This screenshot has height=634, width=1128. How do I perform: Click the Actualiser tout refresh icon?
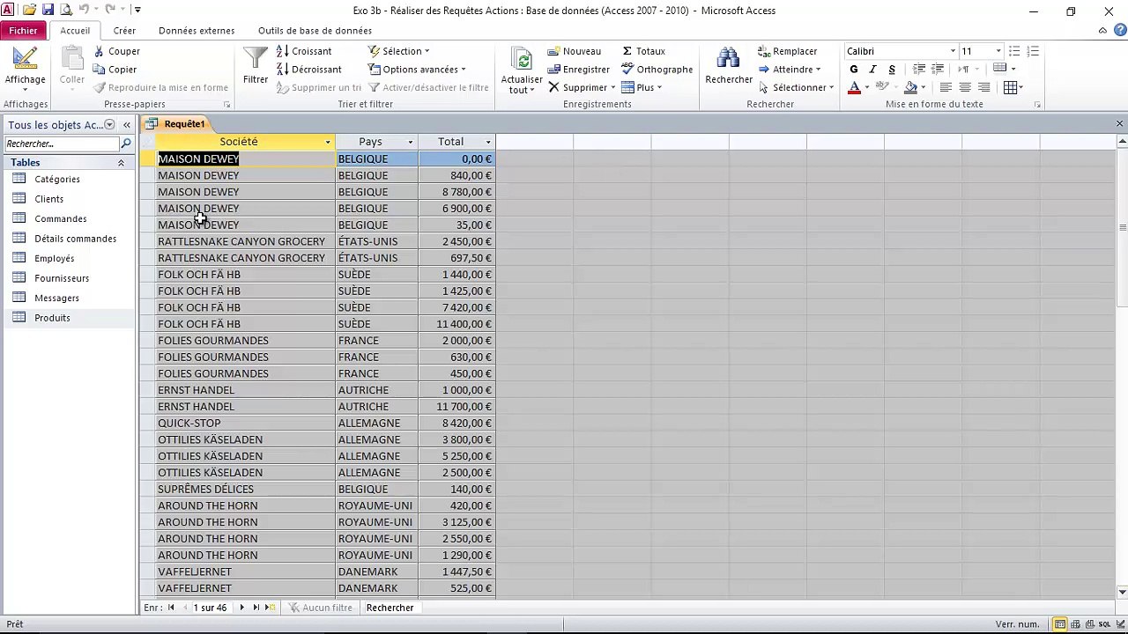tap(522, 59)
